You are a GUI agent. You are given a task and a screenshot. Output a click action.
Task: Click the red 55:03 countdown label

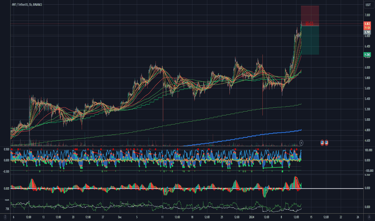[309, 23]
